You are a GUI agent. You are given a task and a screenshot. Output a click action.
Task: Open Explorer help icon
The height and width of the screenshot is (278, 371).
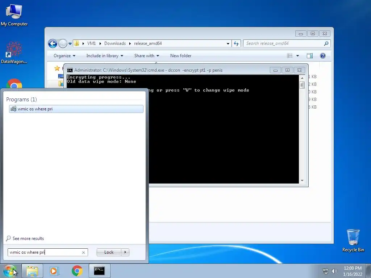323,56
